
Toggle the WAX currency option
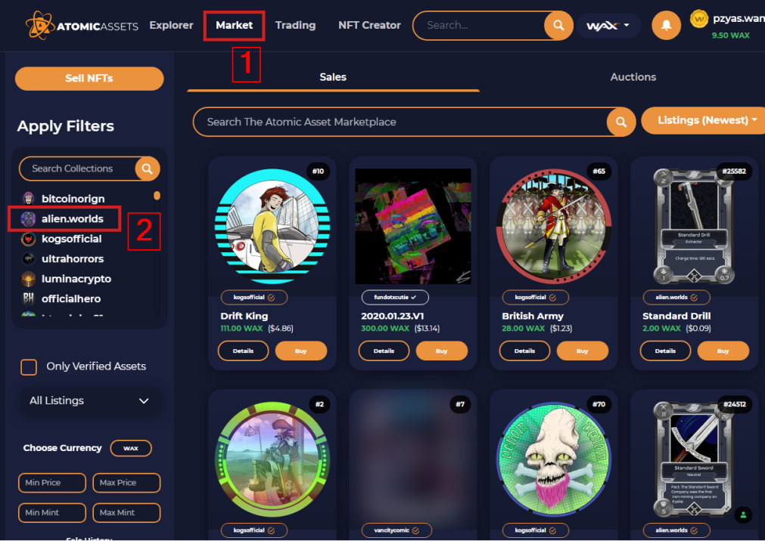click(131, 448)
